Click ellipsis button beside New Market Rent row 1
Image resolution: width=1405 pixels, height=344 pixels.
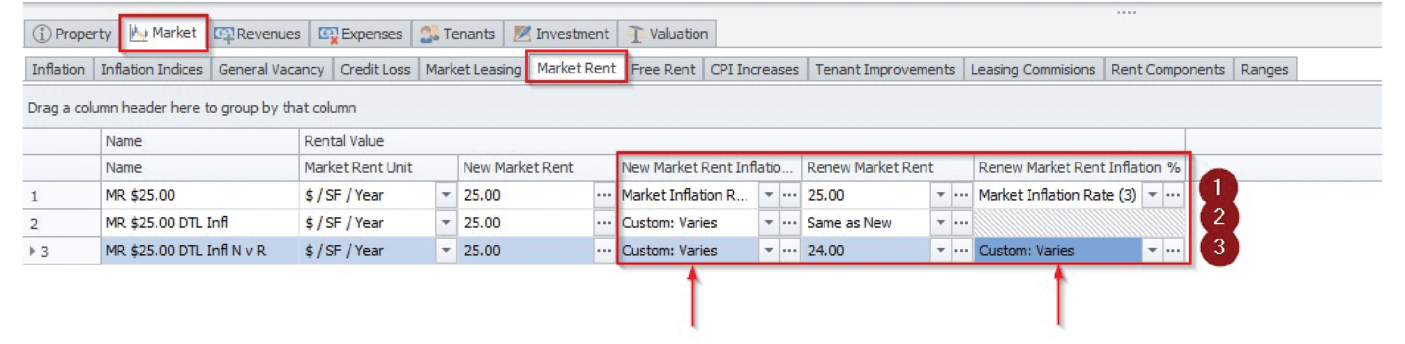tap(604, 195)
